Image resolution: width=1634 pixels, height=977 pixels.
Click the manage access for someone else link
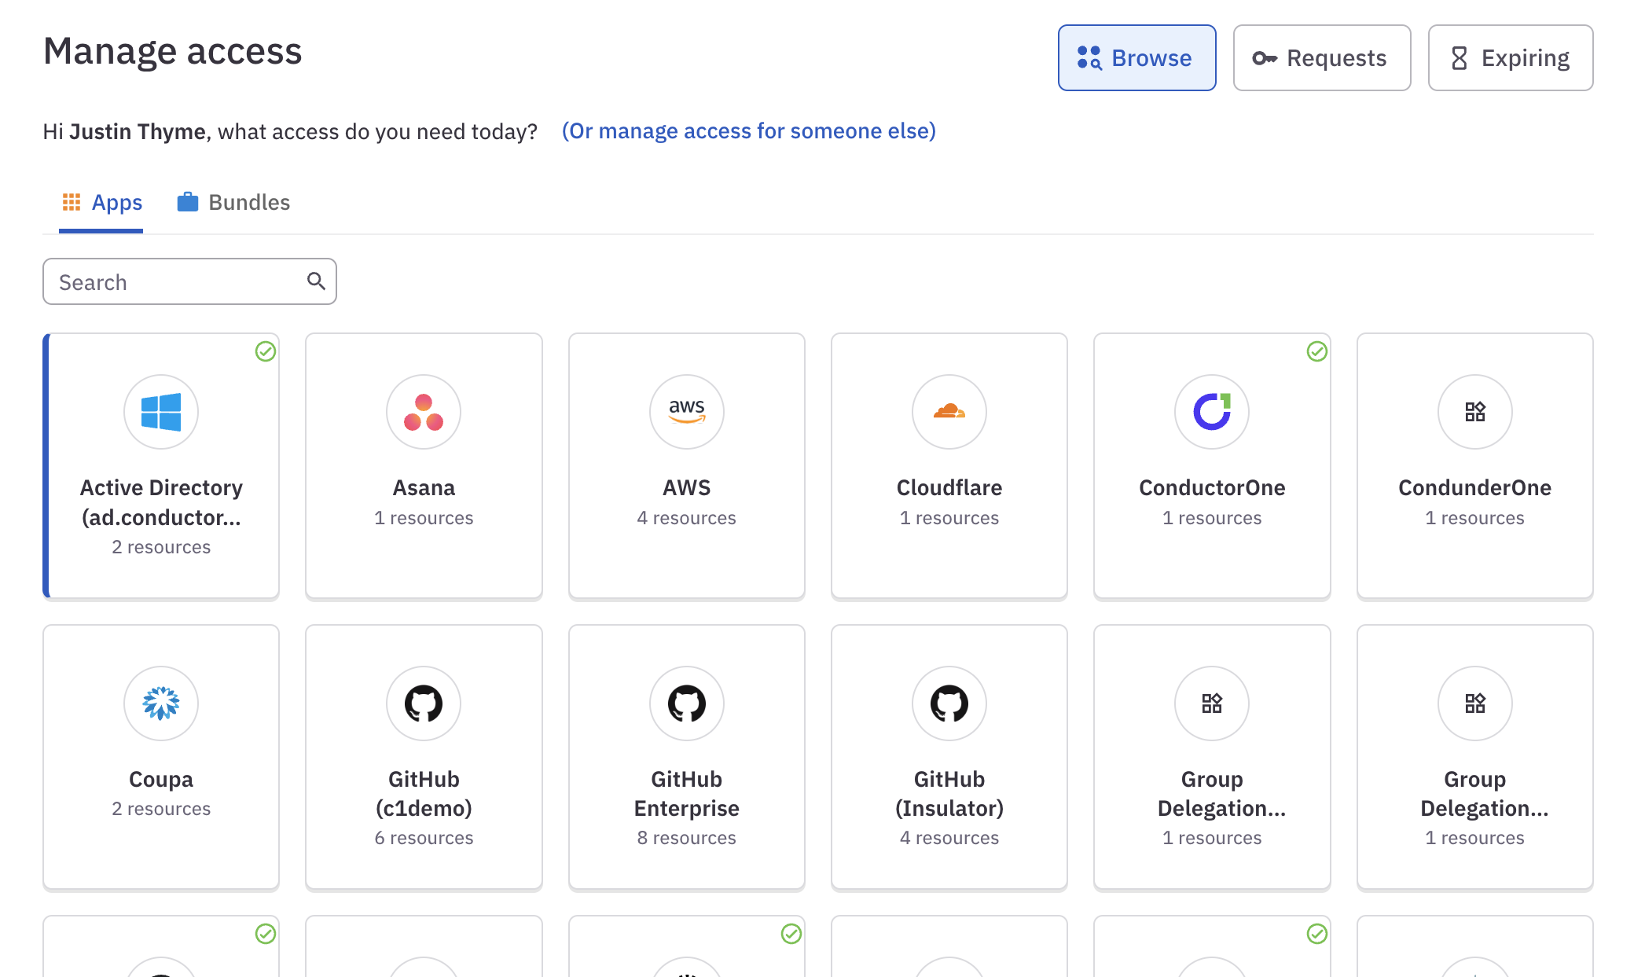[749, 130]
